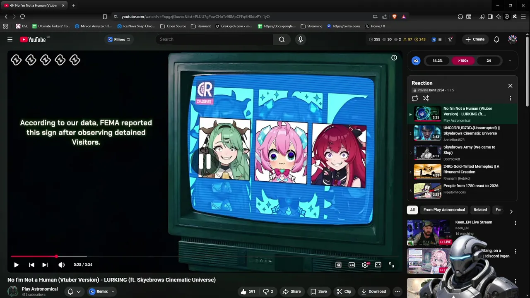Open the notifications bell in header
Viewport: 530px width, 298px height.
[x=496, y=39]
